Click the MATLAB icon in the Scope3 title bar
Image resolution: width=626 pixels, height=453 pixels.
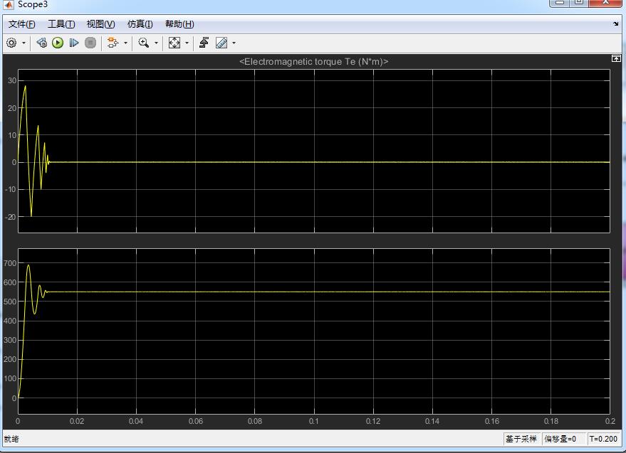coord(9,4)
